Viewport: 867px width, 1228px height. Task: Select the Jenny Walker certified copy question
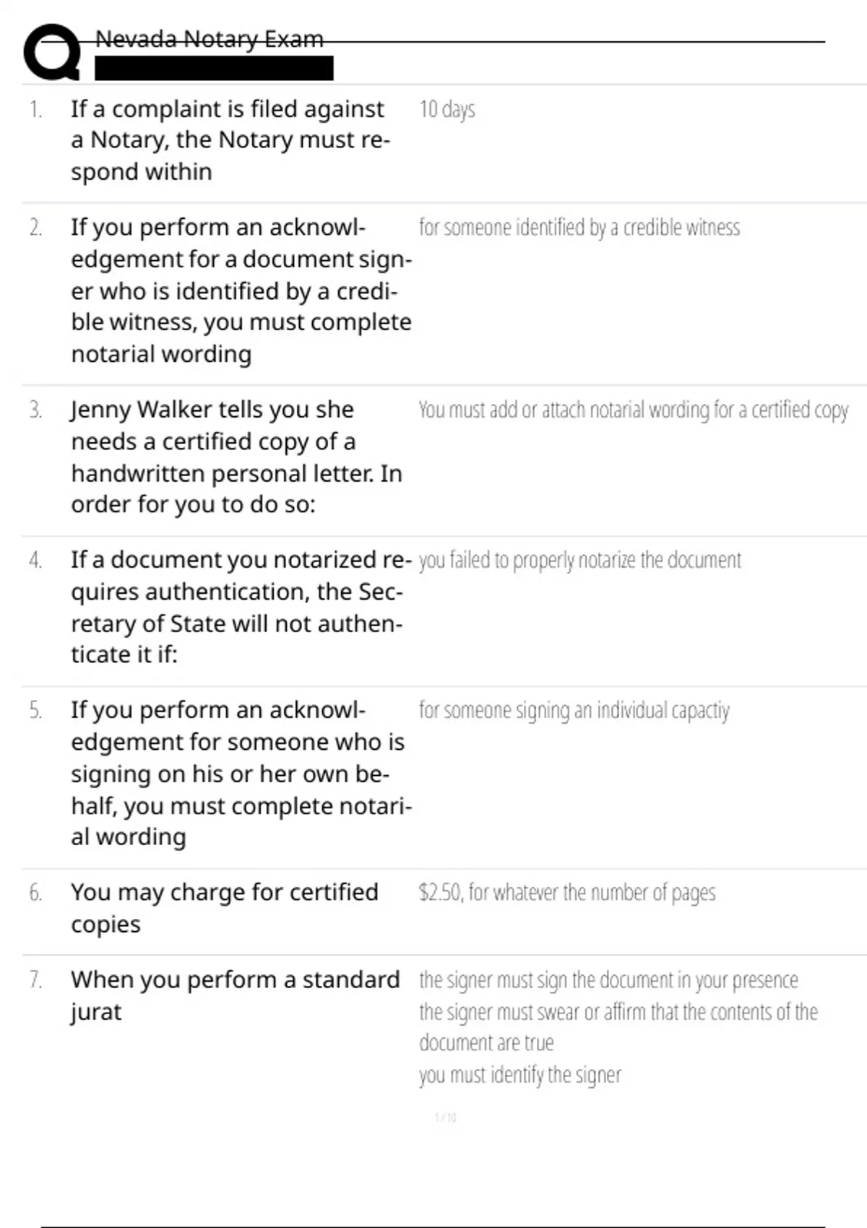click(236, 457)
